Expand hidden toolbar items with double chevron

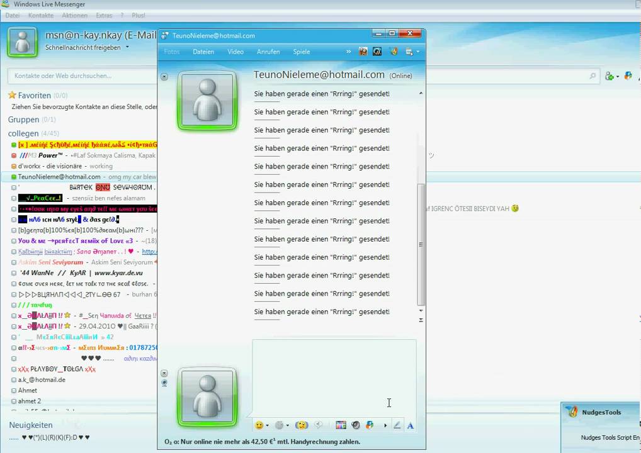pyautogui.click(x=348, y=52)
